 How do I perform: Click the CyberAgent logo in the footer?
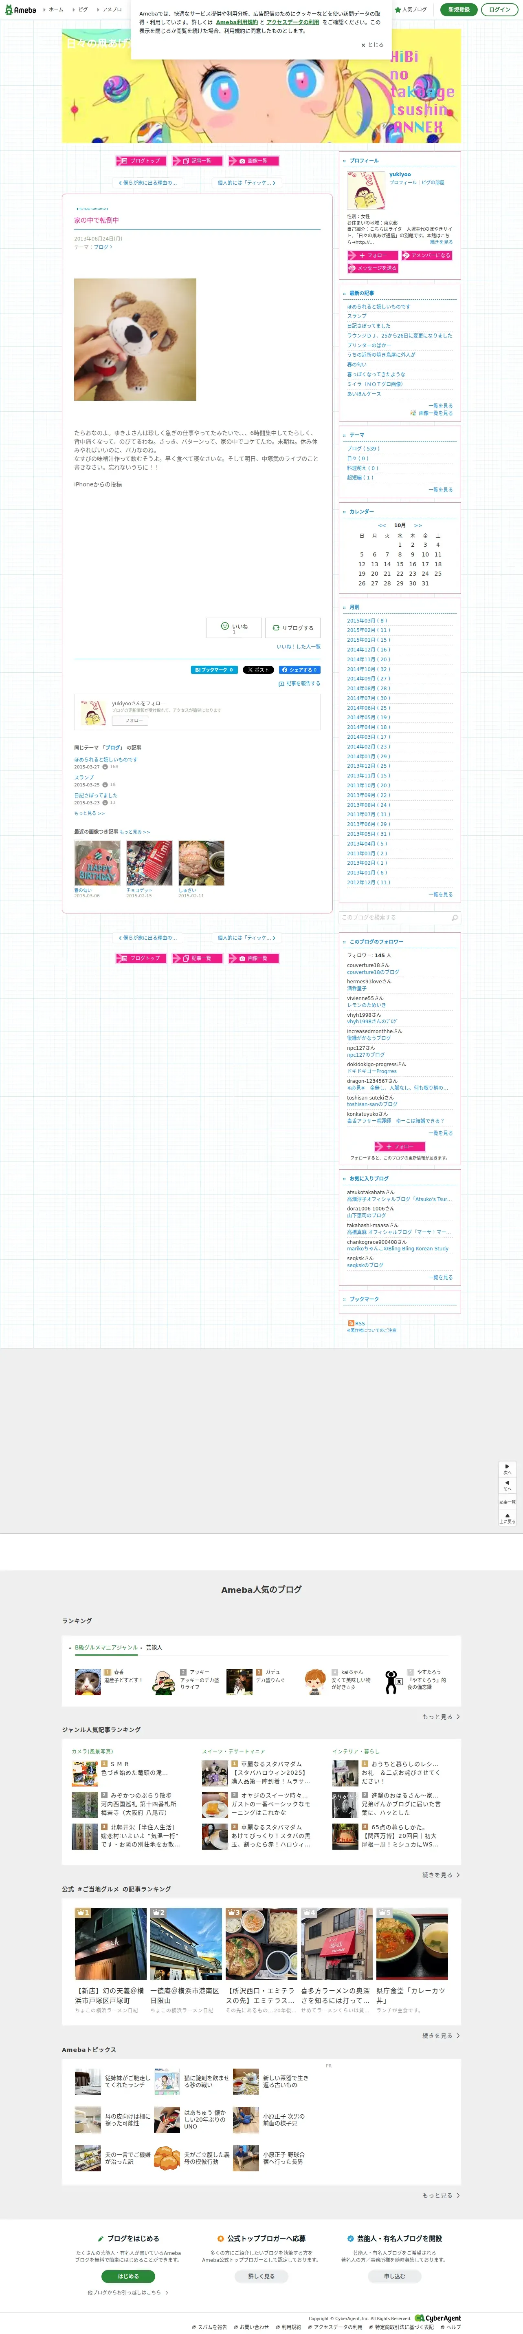tap(438, 2319)
